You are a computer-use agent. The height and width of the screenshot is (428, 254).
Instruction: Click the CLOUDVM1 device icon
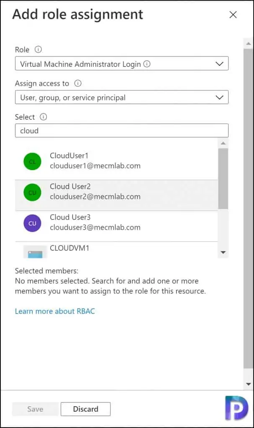point(35,252)
